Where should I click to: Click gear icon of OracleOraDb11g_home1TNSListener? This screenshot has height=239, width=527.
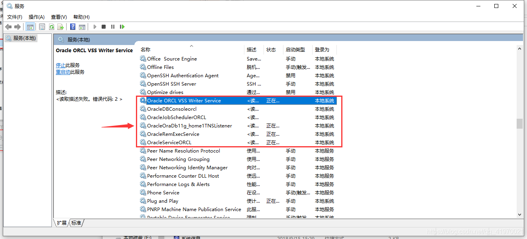[143, 125]
